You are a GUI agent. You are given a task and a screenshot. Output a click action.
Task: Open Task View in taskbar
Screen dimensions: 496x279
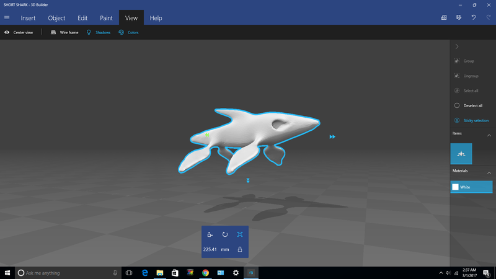[x=129, y=273]
